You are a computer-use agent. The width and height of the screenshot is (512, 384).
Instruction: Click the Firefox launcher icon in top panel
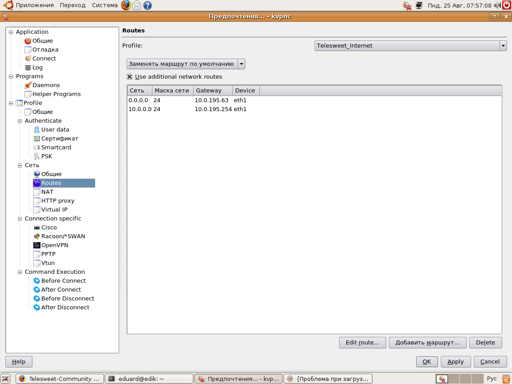coord(126,5)
